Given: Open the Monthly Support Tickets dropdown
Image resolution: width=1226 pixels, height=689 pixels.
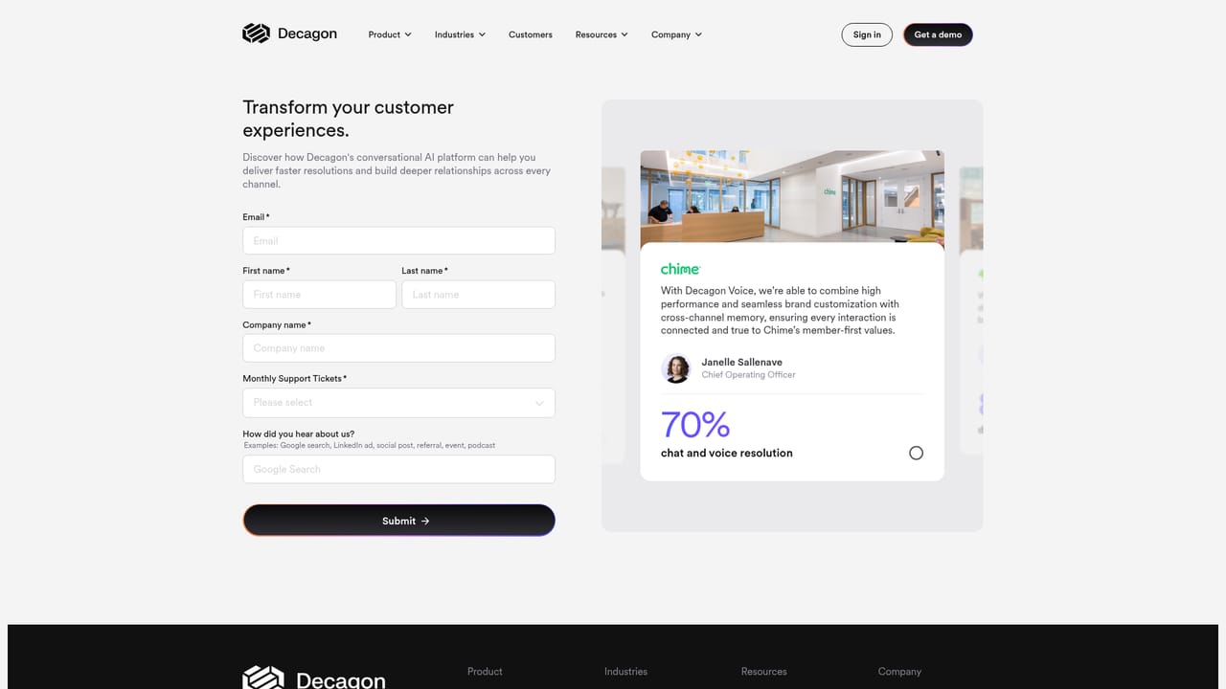Looking at the screenshot, I should tap(398, 403).
